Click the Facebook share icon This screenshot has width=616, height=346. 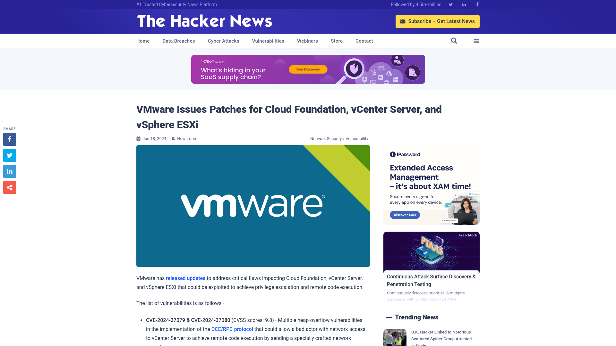pyautogui.click(x=9, y=139)
